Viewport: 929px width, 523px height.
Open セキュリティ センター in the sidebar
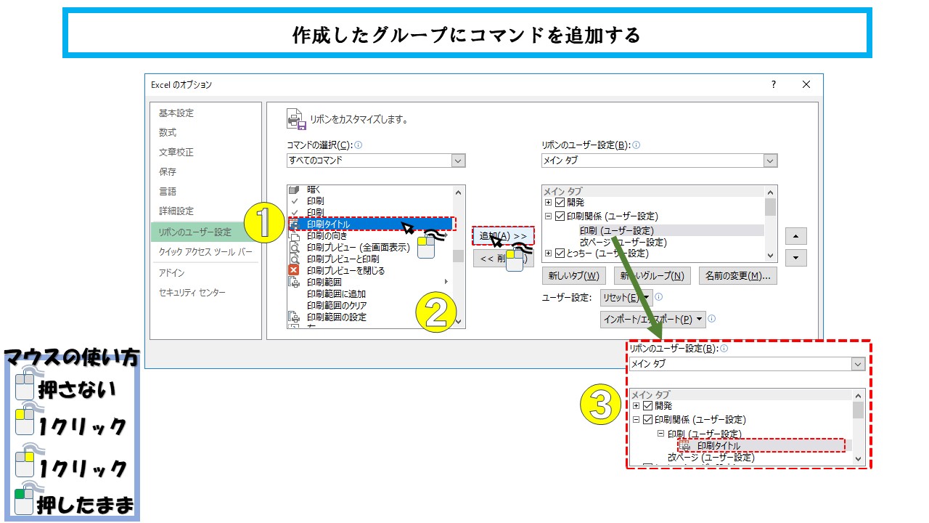tap(192, 293)
